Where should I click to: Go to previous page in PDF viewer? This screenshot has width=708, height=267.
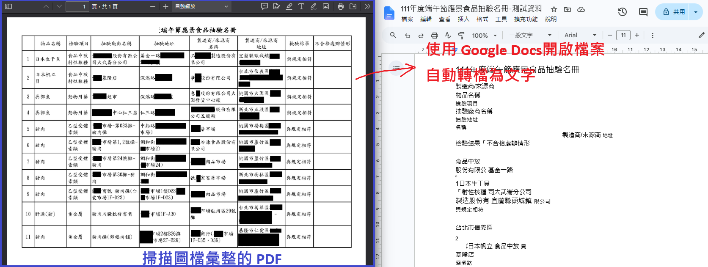click(x=46, y=6)
